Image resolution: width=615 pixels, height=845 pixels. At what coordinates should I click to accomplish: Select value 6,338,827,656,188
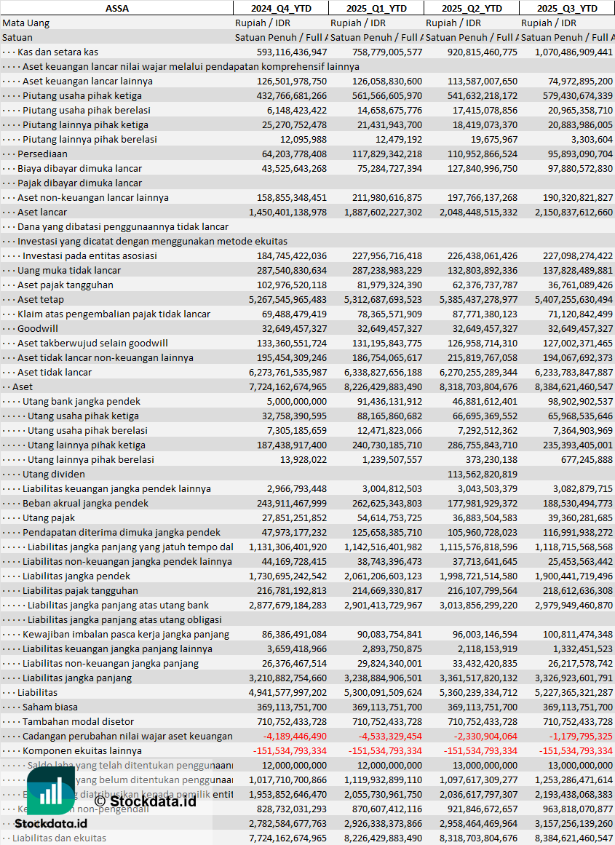click(384, 373)
